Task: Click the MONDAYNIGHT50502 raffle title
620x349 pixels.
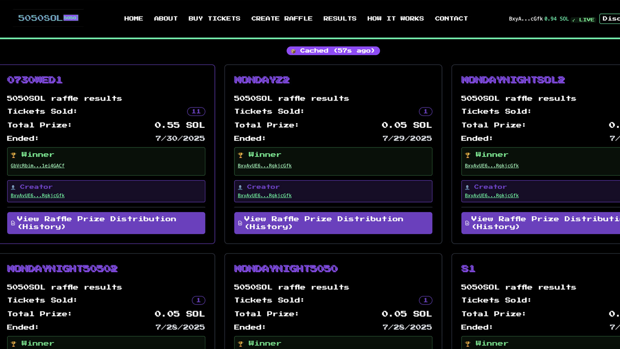Action: [x=62, y=269]
